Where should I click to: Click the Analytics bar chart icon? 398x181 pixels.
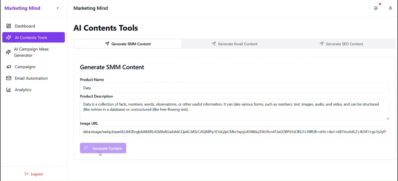tap(9, 90)
